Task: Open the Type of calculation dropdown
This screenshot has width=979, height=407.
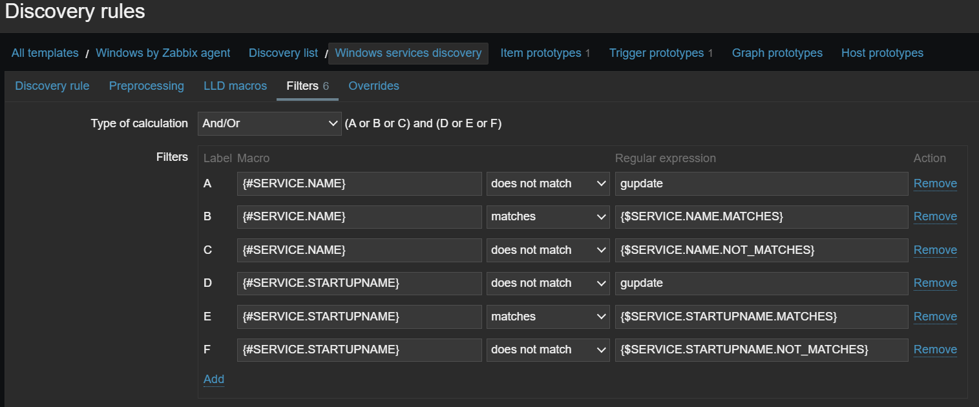Action: click(269, 123)
